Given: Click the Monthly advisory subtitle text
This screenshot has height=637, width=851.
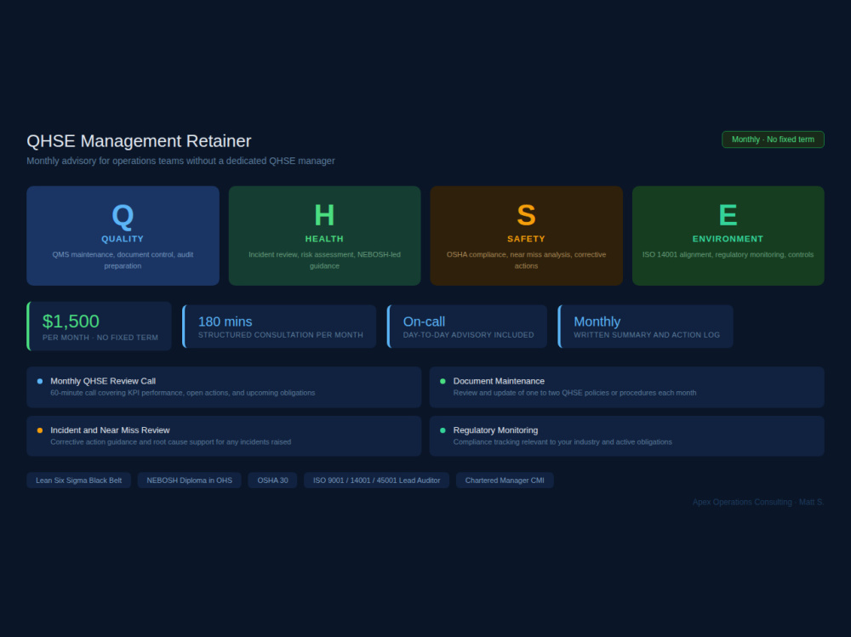Looking at the screenshot, I should 180,161.
